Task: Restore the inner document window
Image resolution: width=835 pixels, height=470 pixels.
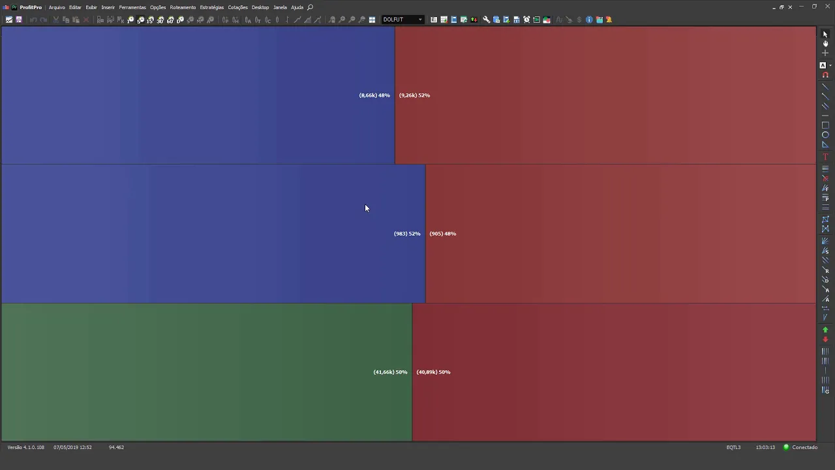Action: (782, 7)
